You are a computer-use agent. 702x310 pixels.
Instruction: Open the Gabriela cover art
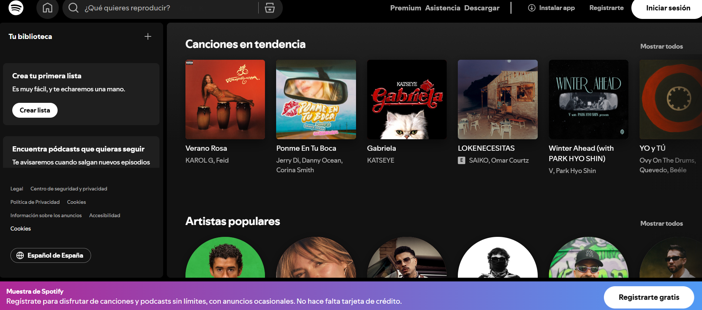click(x=407, y=99)
